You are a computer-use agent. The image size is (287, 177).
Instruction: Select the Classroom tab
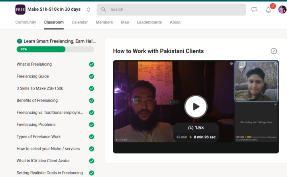[x=54, y=22]
